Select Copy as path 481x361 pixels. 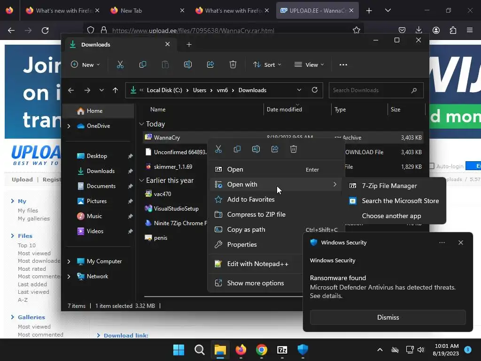point(275,229)
